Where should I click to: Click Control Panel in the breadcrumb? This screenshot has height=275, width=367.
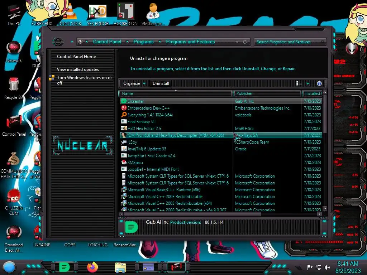click(x=107, y=42)
